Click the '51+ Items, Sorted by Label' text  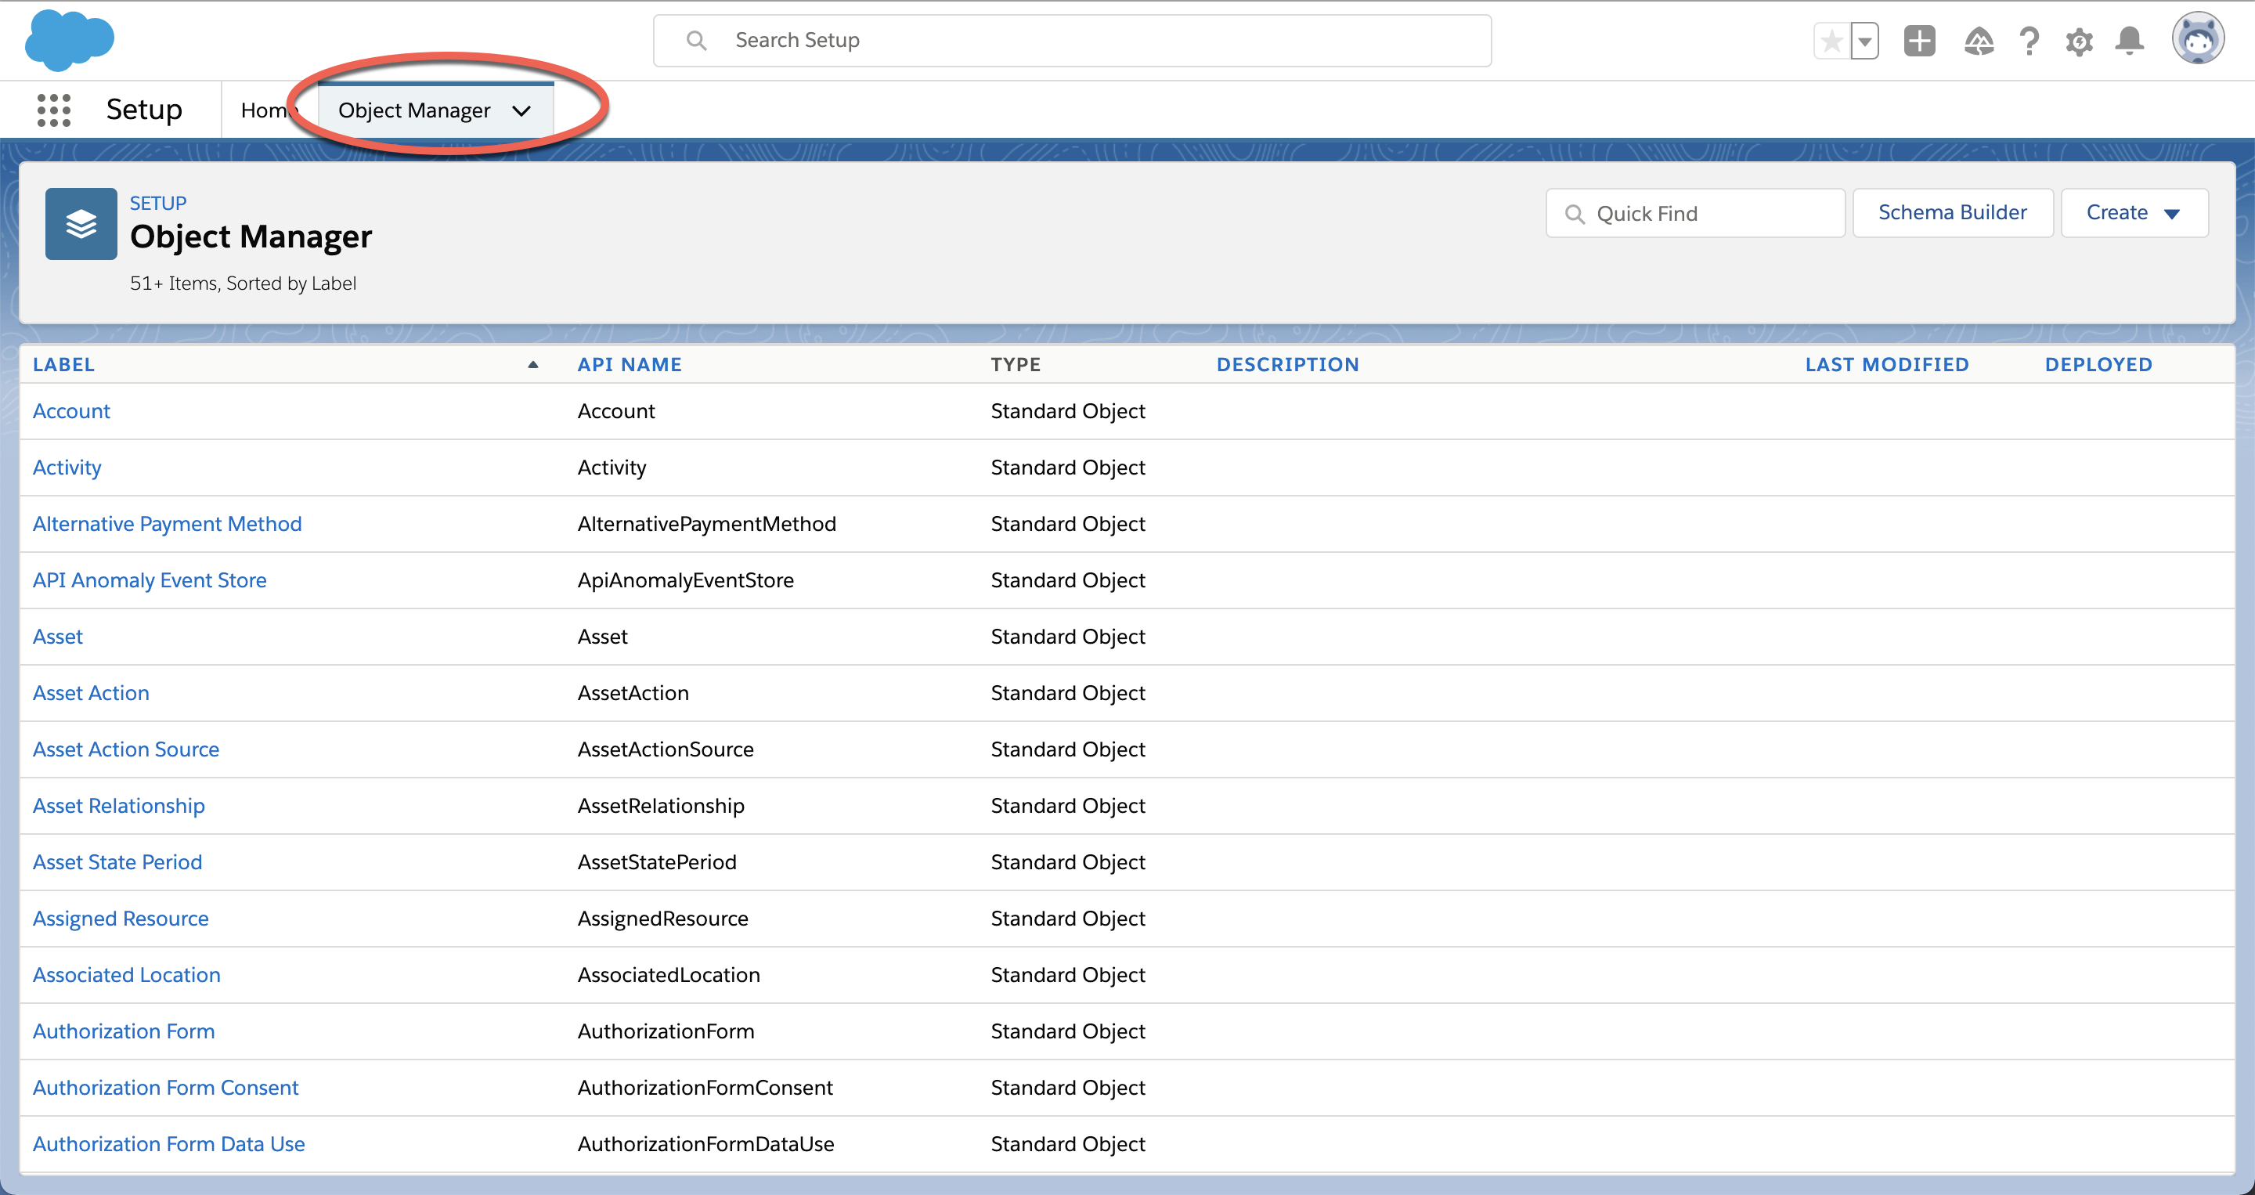(x=243, y=283)
